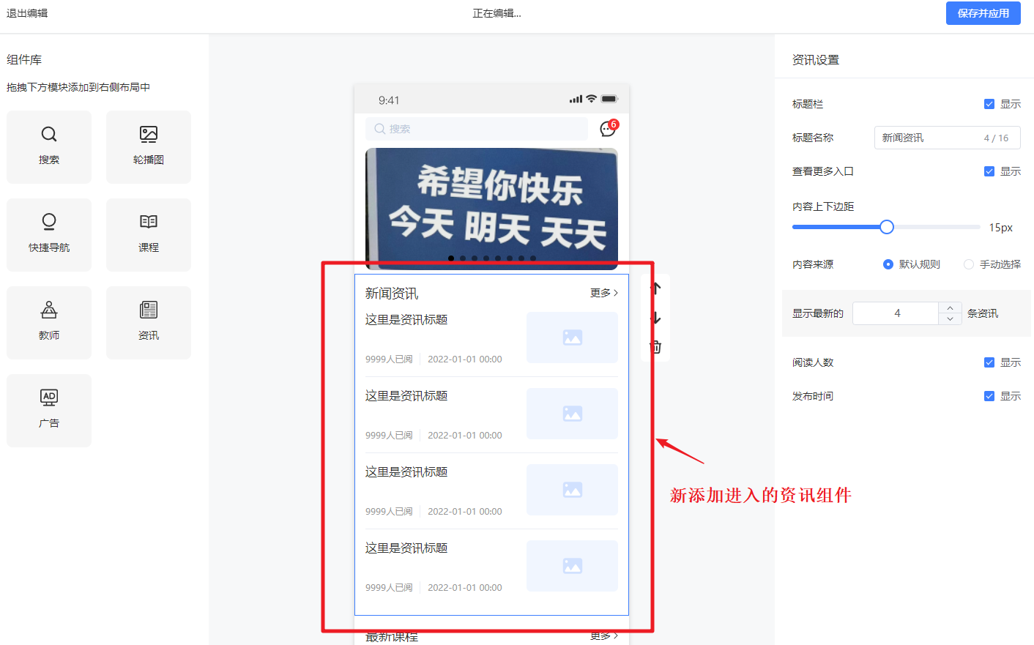1034x645 pixels.
Task: Select the 广告 advertisement component icon
Action: point(49,398)
